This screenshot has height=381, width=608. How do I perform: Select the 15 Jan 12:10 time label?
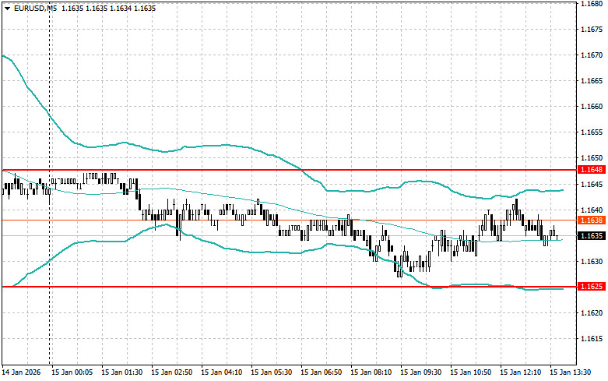coord(520,372)
